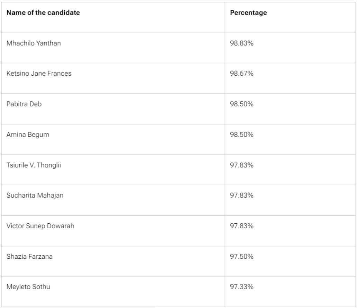Click the "Name of the candidate" column header

tap(43, 13)
